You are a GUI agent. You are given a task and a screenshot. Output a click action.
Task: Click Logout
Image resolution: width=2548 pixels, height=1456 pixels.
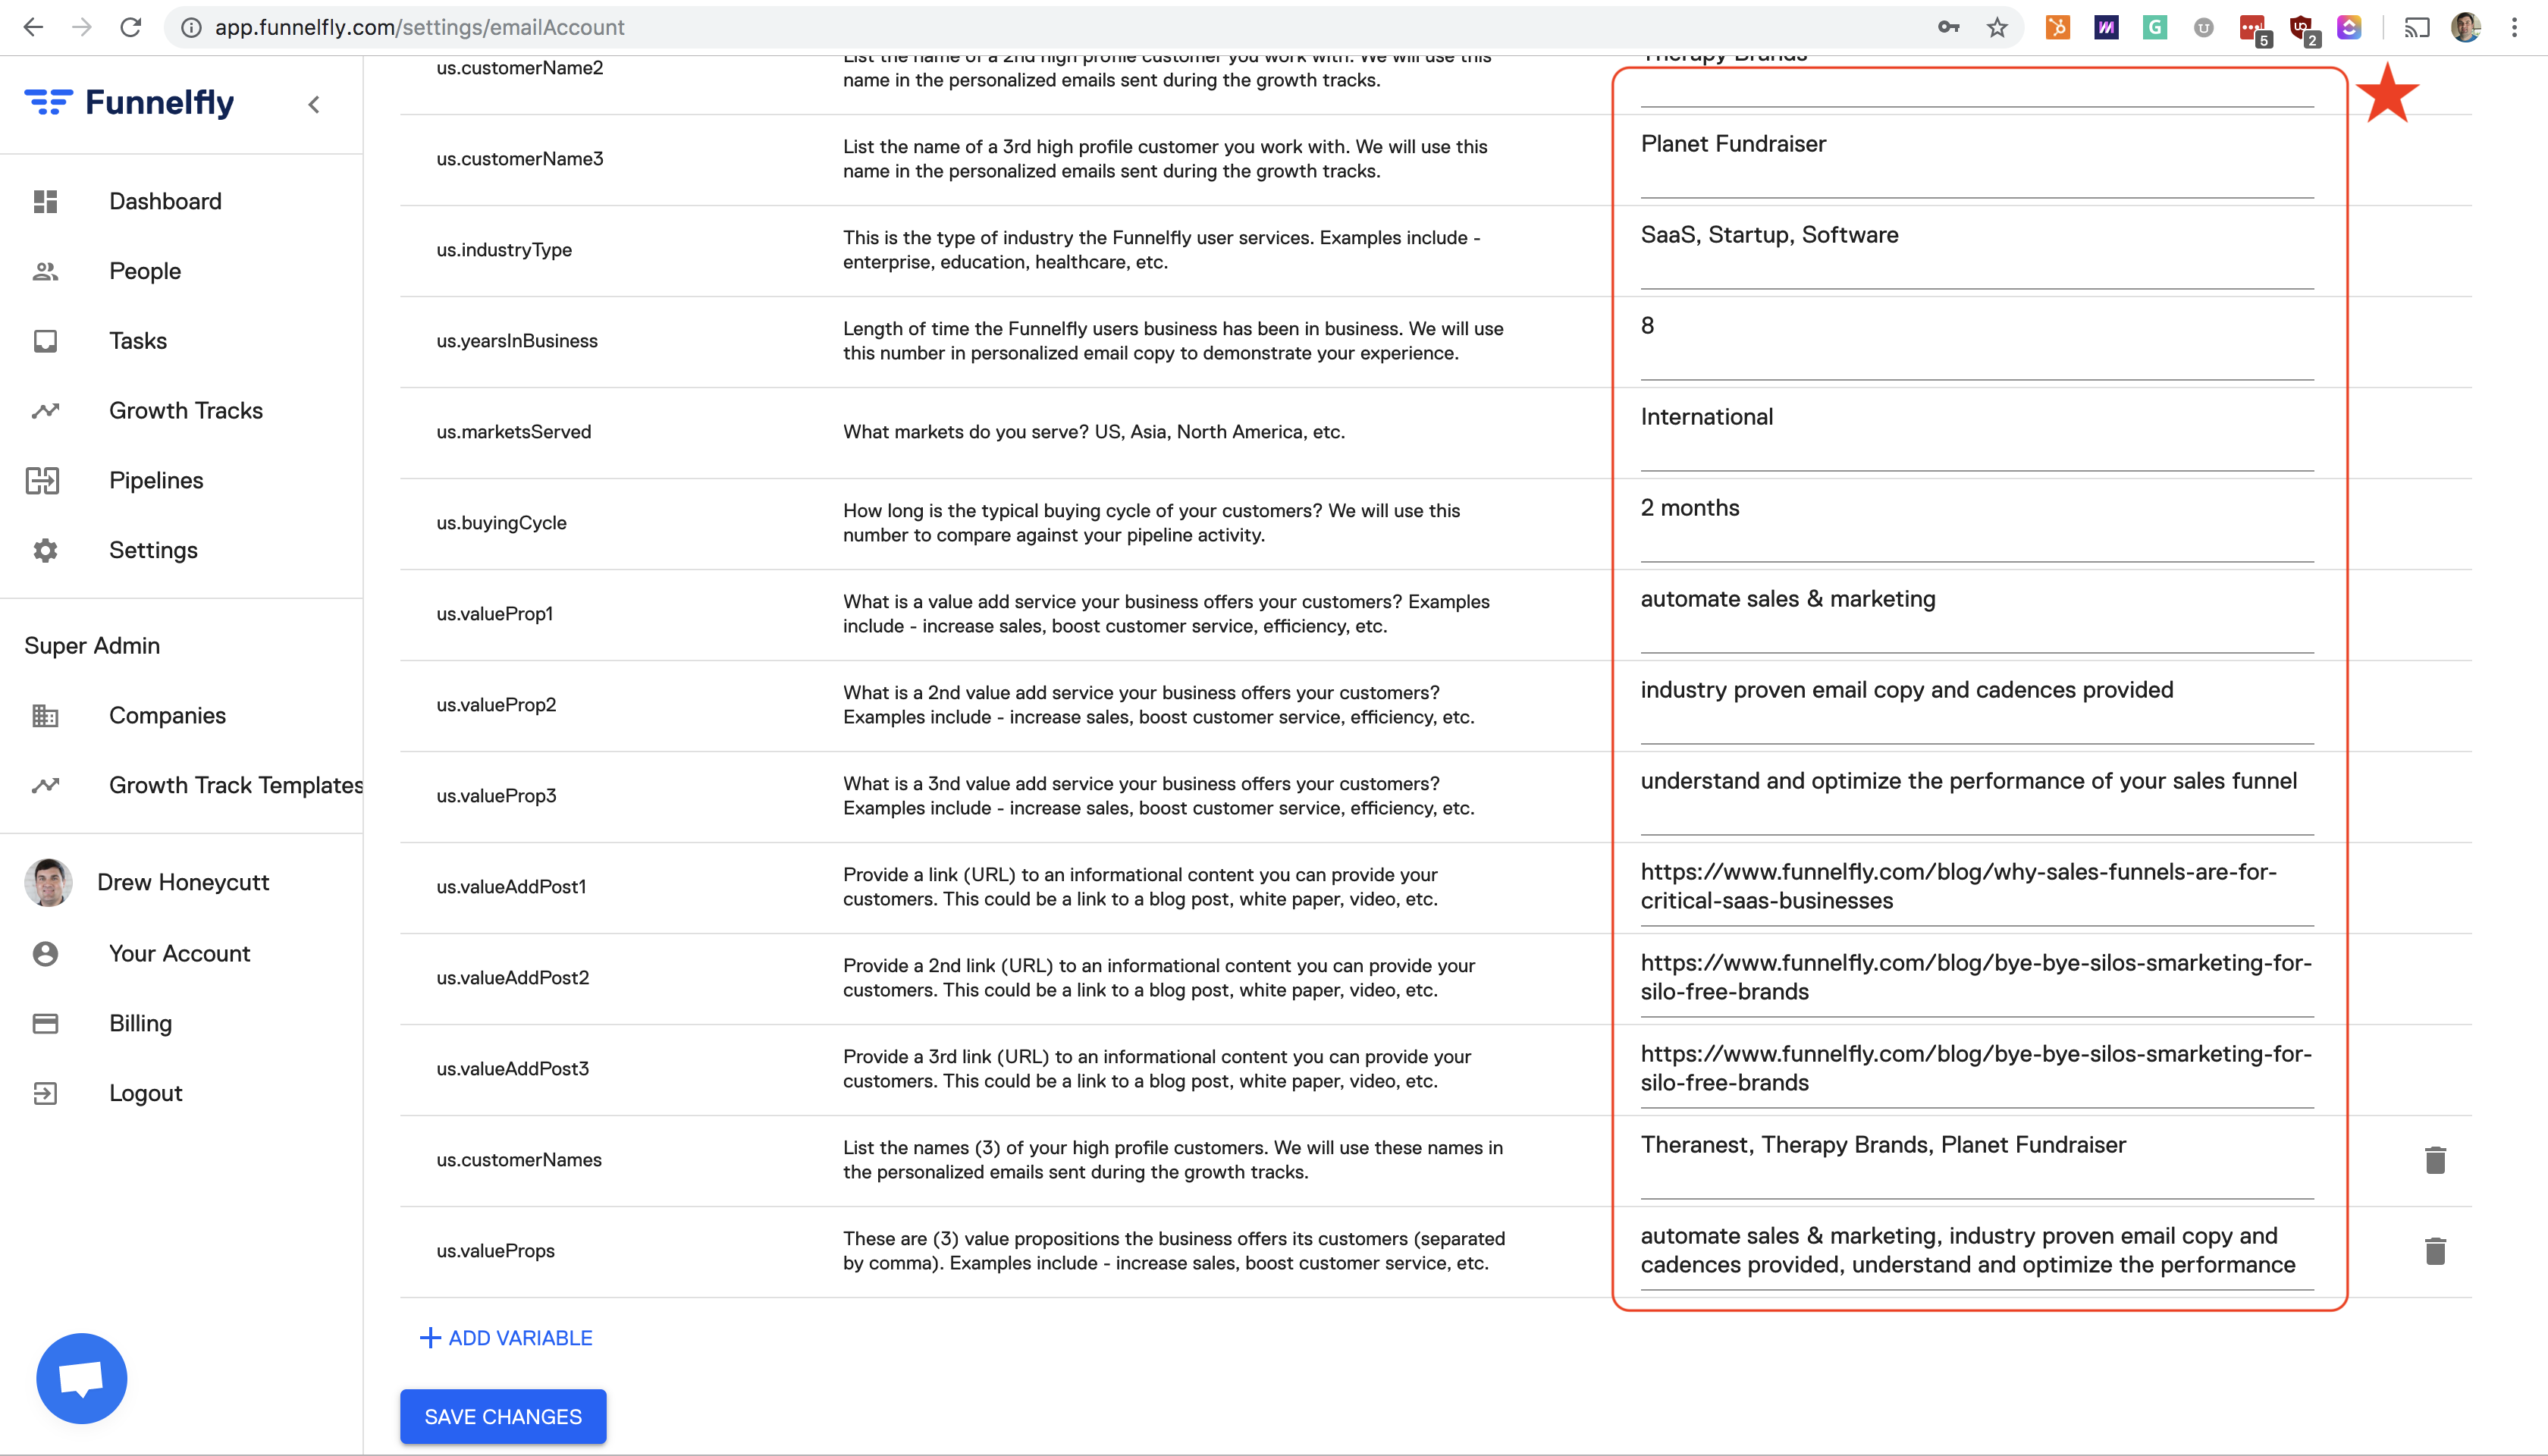pyautogui.click(x=146, y=1093)
